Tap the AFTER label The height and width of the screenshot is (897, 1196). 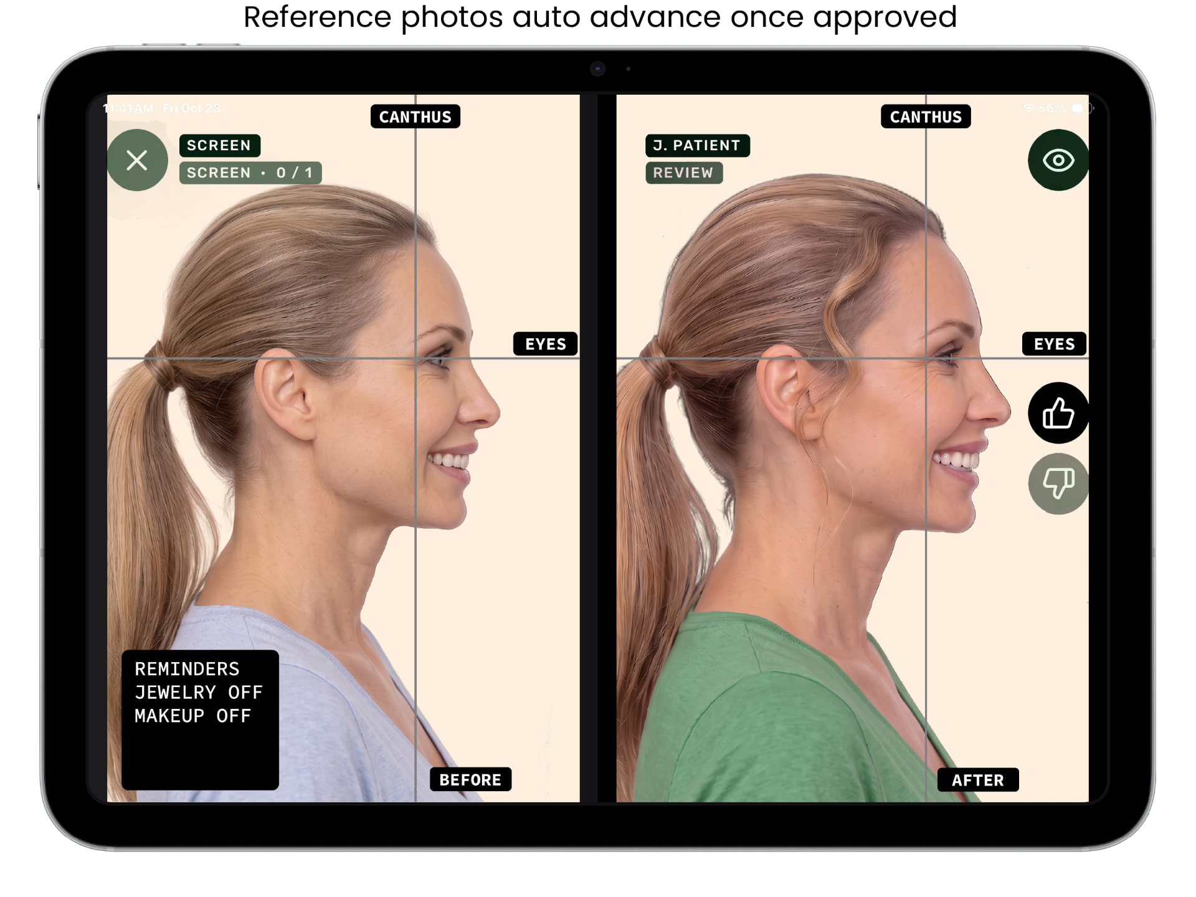[978, 779]
